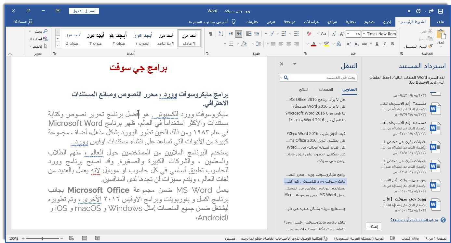
Task: Click the ما هو الملف الذي أريد حفظه link
Action: click(x=415, y=220)
